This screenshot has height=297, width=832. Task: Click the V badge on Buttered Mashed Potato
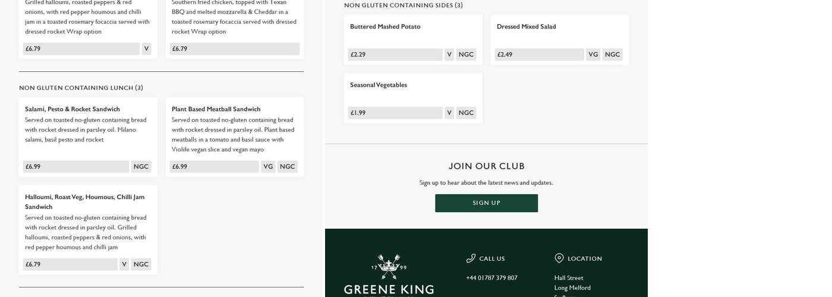(449, 55)
